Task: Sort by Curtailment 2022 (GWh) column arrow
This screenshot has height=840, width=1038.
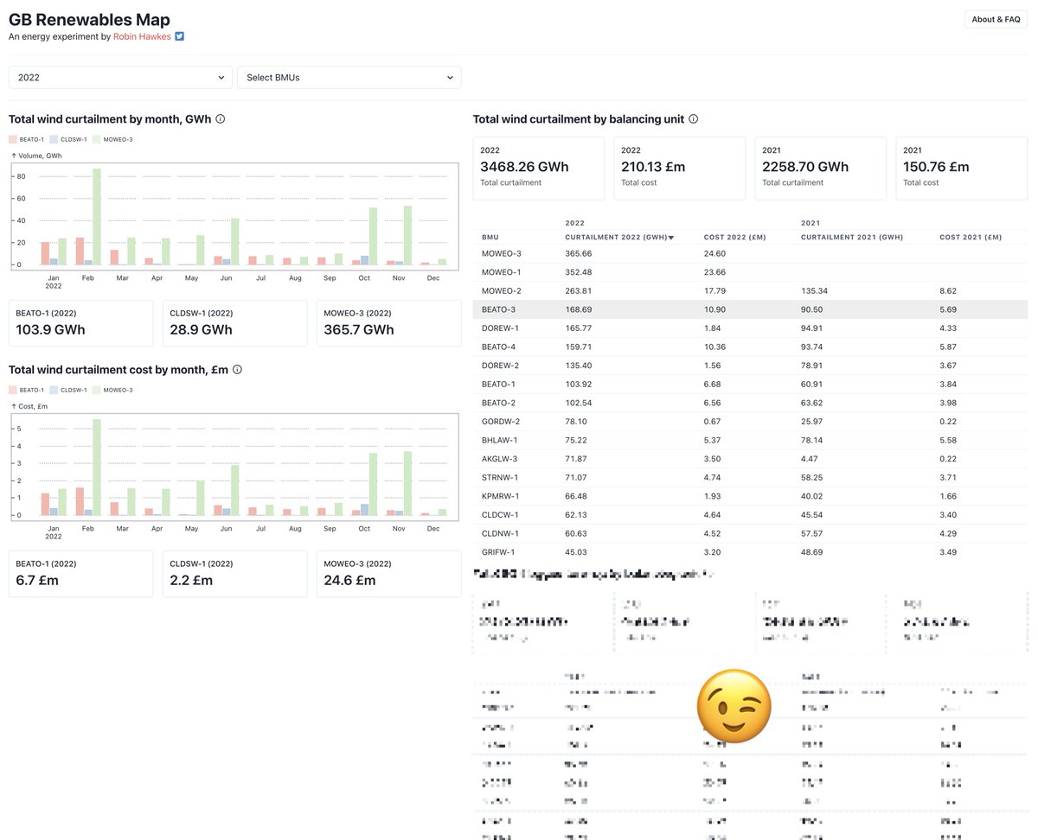Action: coord(670,237)
